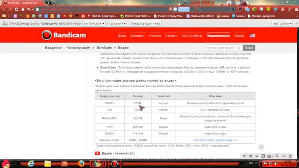
Task: Open the Купить сейчас navigation item
Action: [x=192, y=35]
